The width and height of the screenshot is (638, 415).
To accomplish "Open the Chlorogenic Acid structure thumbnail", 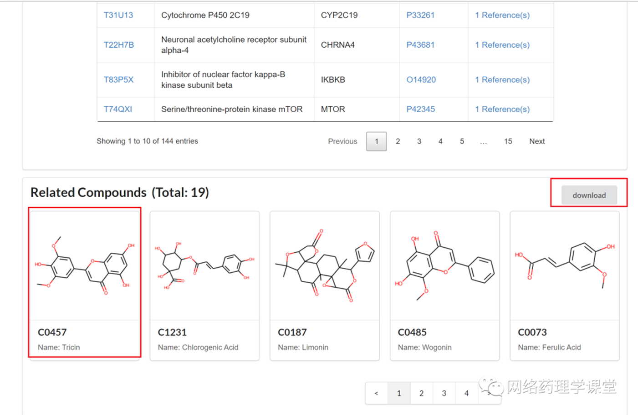I will 204,266.
